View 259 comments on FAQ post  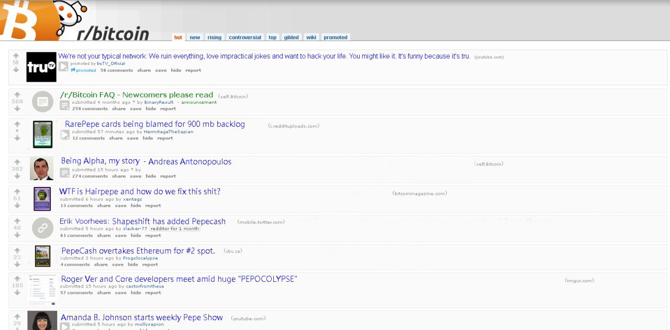90,109
